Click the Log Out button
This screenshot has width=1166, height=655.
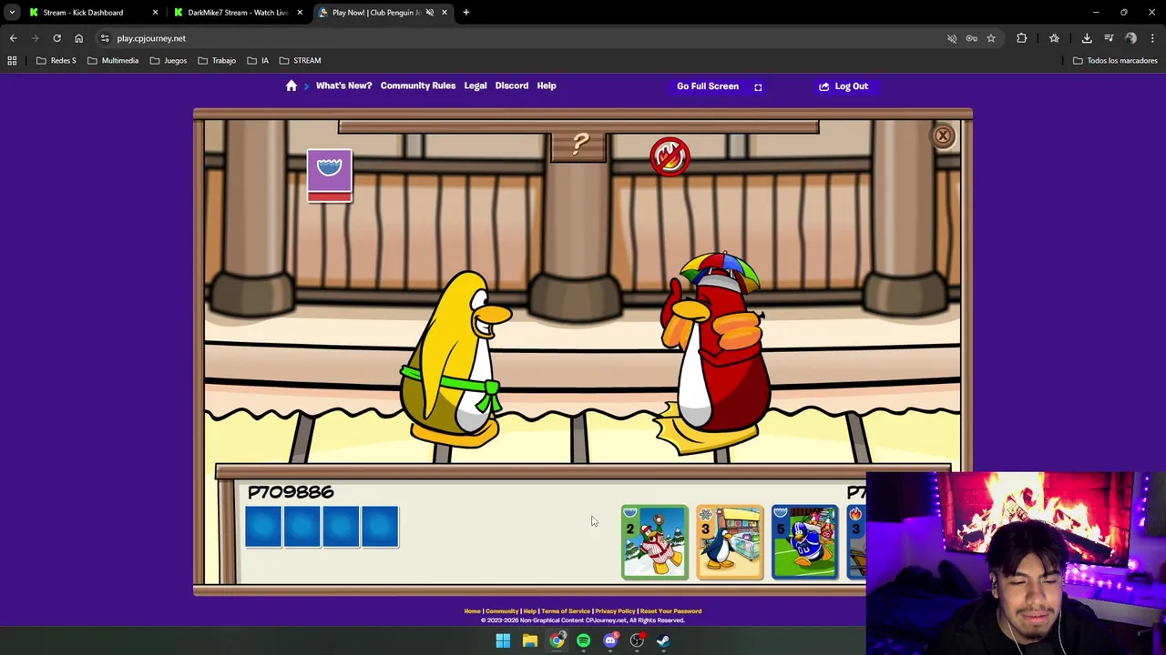click(x=844, y=86)
